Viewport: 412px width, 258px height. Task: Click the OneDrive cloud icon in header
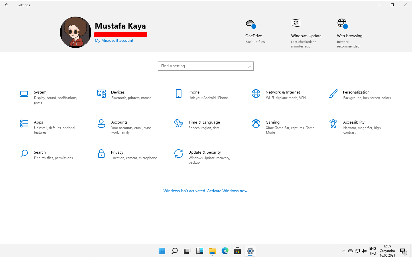[251, 24]
